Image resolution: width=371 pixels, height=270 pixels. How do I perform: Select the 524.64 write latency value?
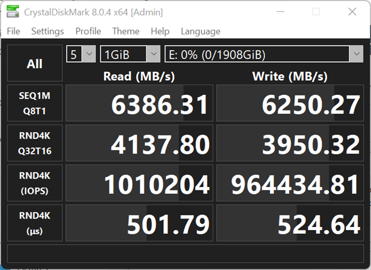pos(290,223)
